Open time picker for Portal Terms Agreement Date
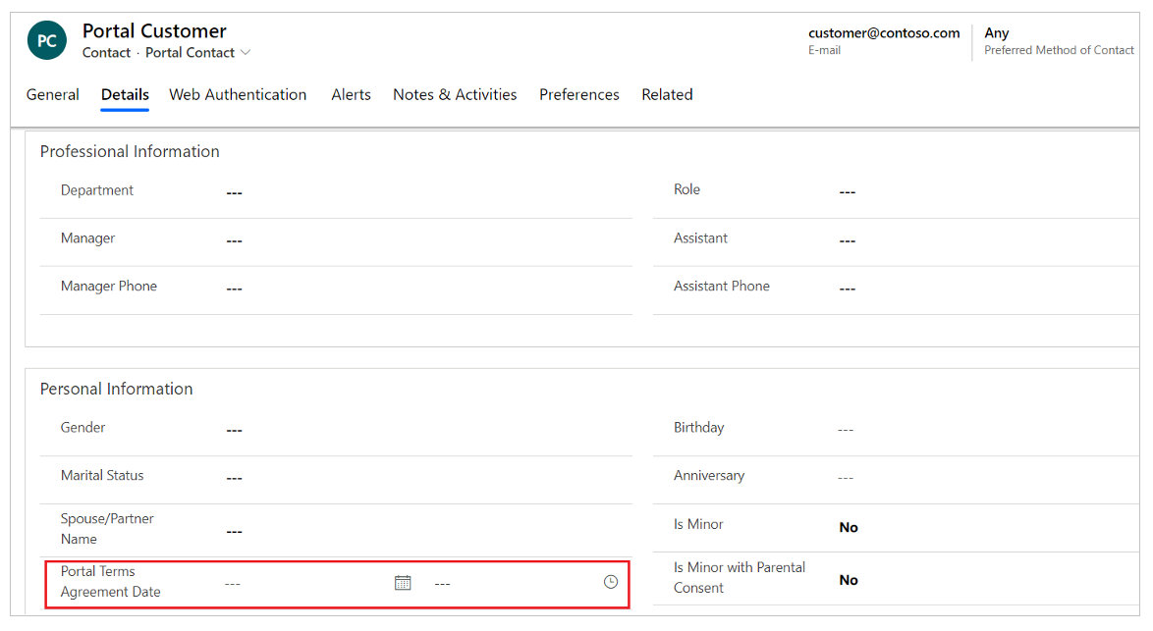Viewport: 1153px width, 631px height. point(611,582)
